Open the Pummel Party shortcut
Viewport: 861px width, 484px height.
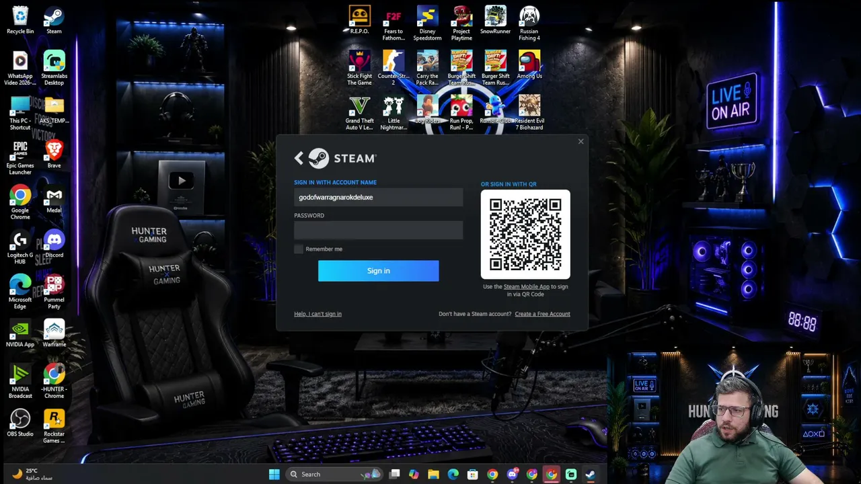coord(54,292)
